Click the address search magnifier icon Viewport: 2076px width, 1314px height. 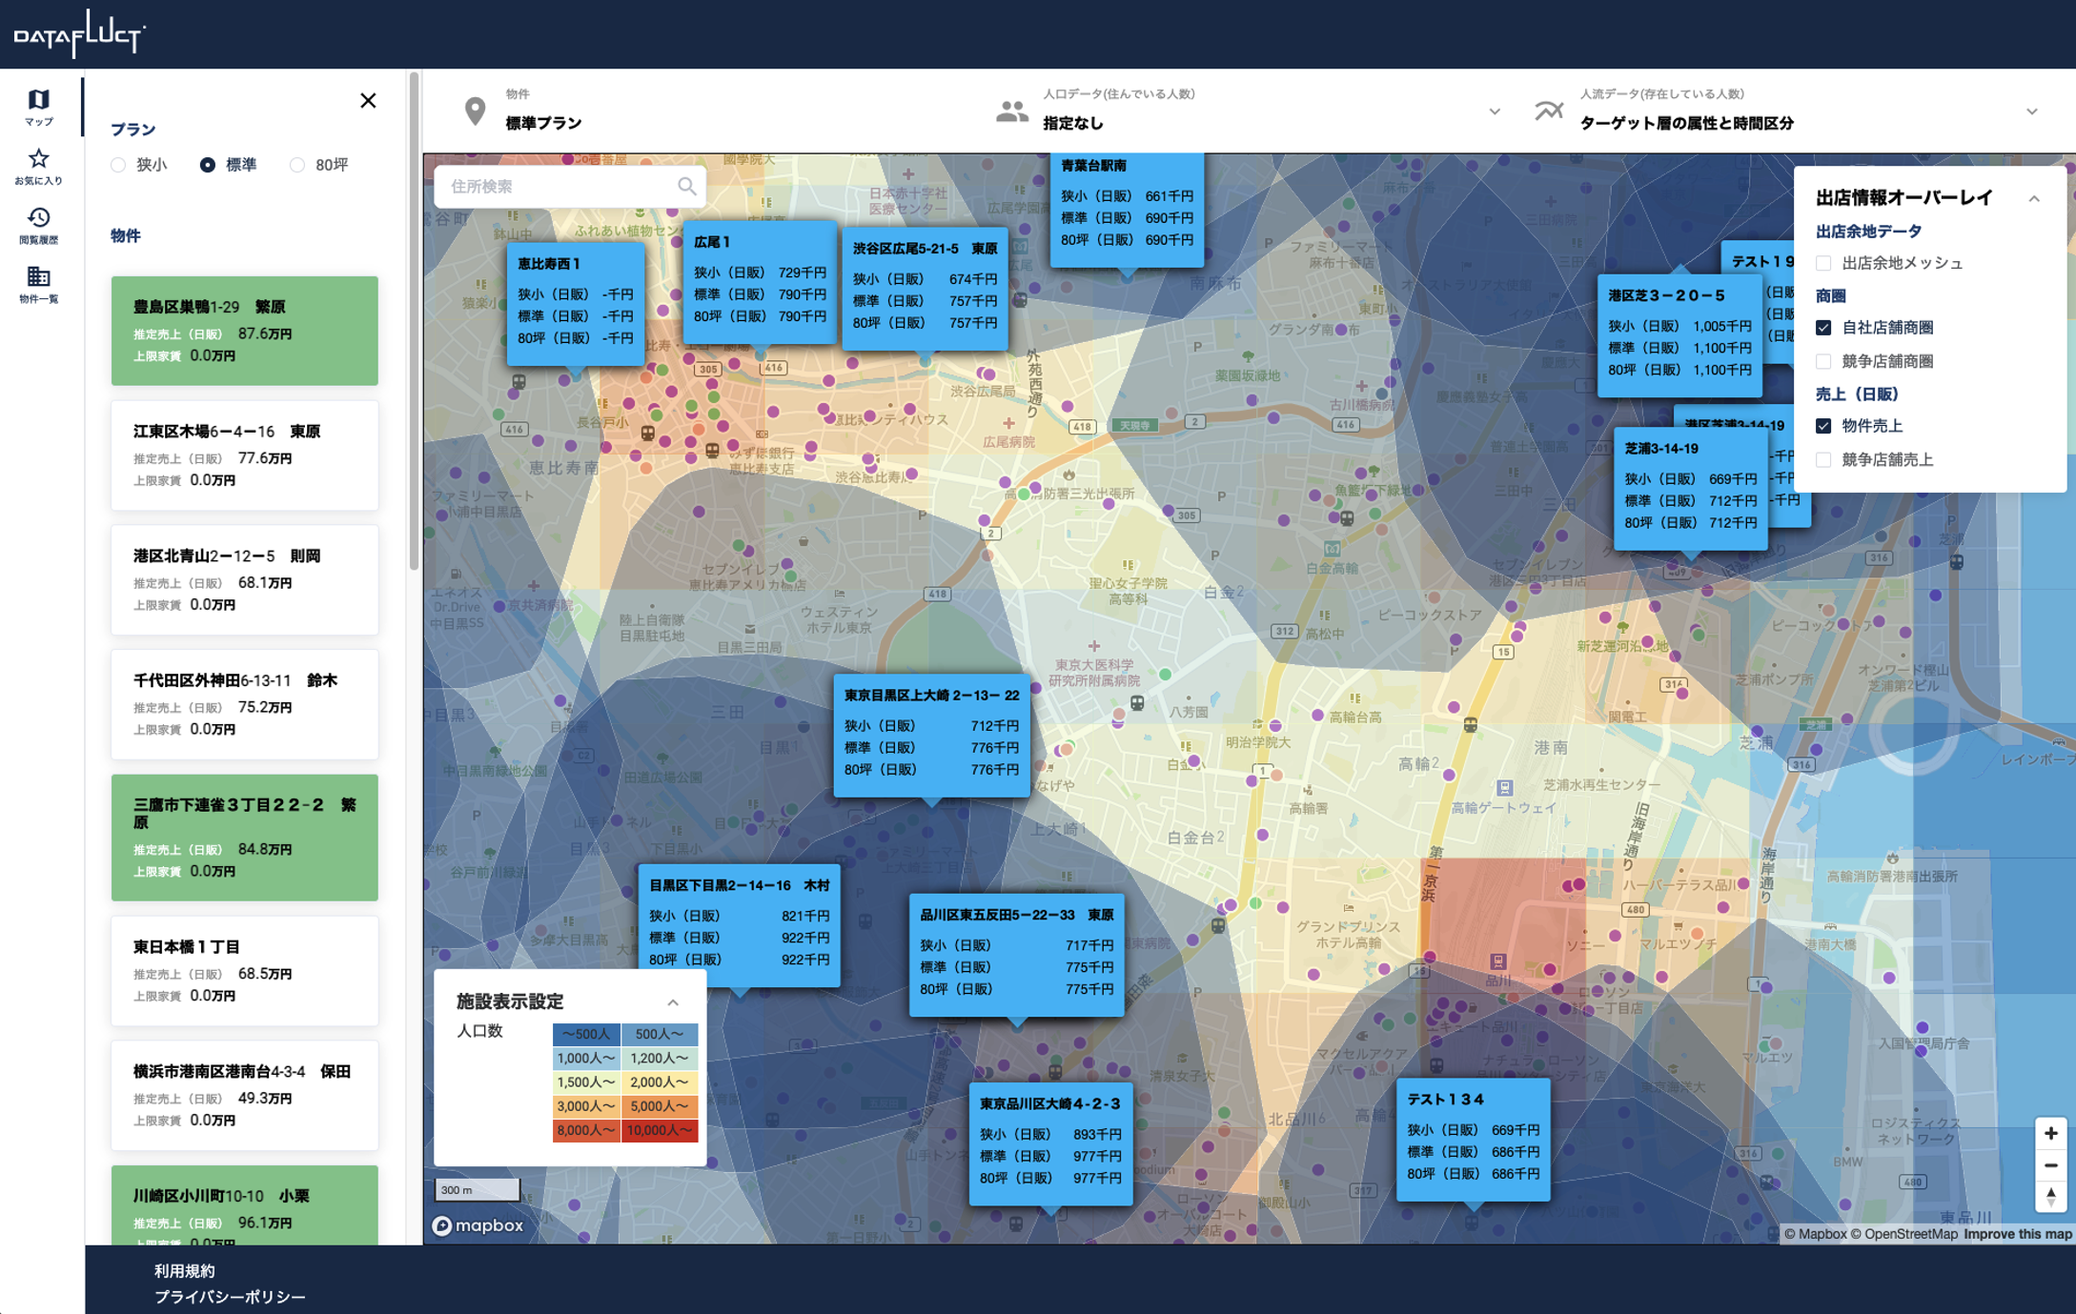pos(686,187)
